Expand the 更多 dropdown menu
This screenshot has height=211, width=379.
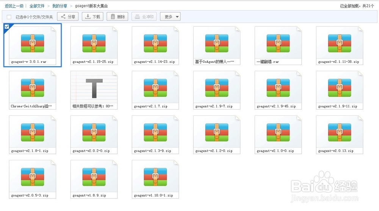170,17
